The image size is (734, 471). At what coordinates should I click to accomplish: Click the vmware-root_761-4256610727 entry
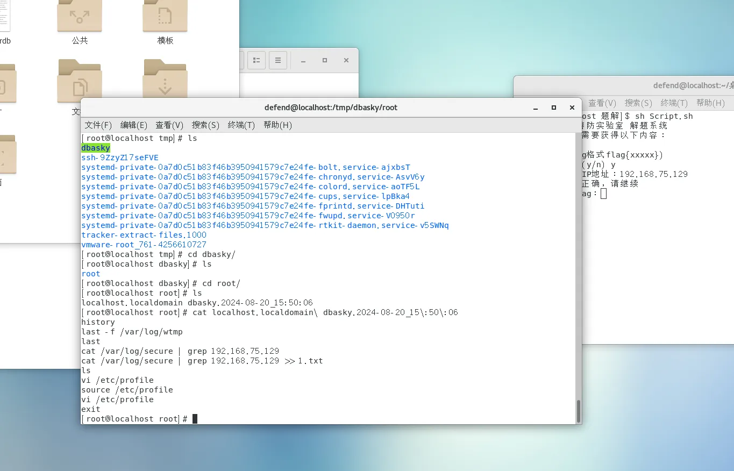[x=144, y=245]
